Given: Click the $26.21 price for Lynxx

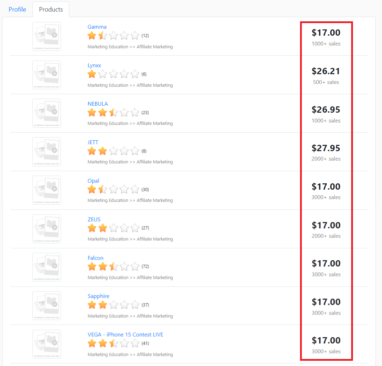Looking at the screenshot, I should (326, 71).
